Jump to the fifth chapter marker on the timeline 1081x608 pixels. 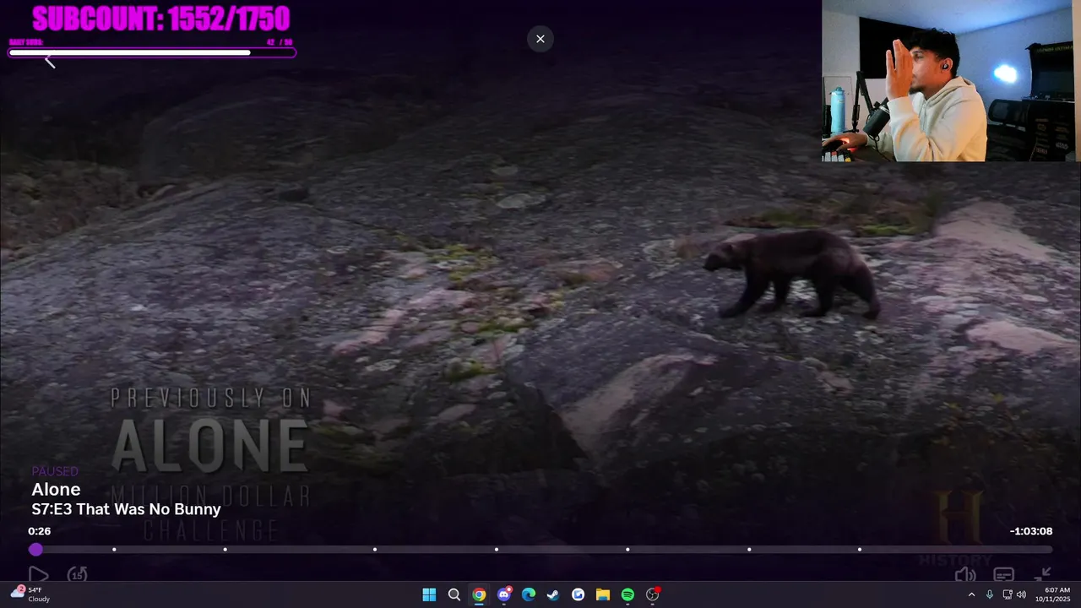627,550
